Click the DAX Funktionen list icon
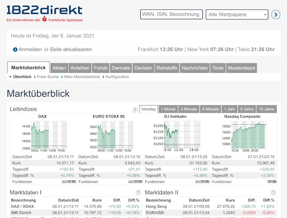 point(64,182)
